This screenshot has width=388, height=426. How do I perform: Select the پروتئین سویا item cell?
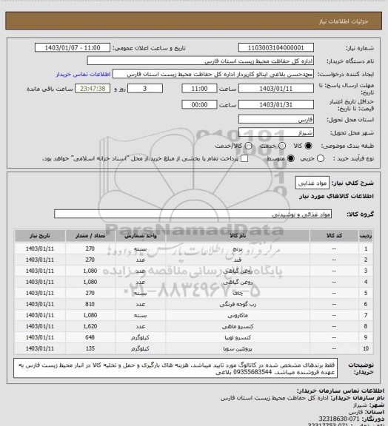tap(238, 349)
